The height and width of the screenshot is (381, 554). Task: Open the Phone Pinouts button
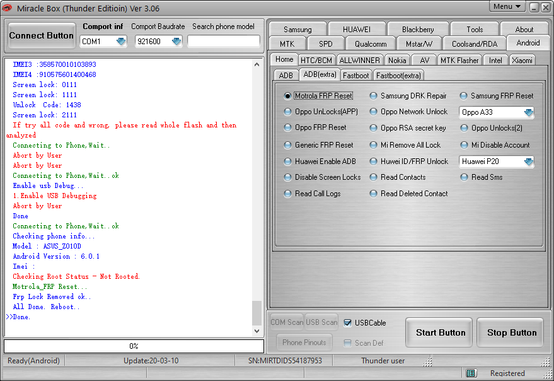coord(304,343)
